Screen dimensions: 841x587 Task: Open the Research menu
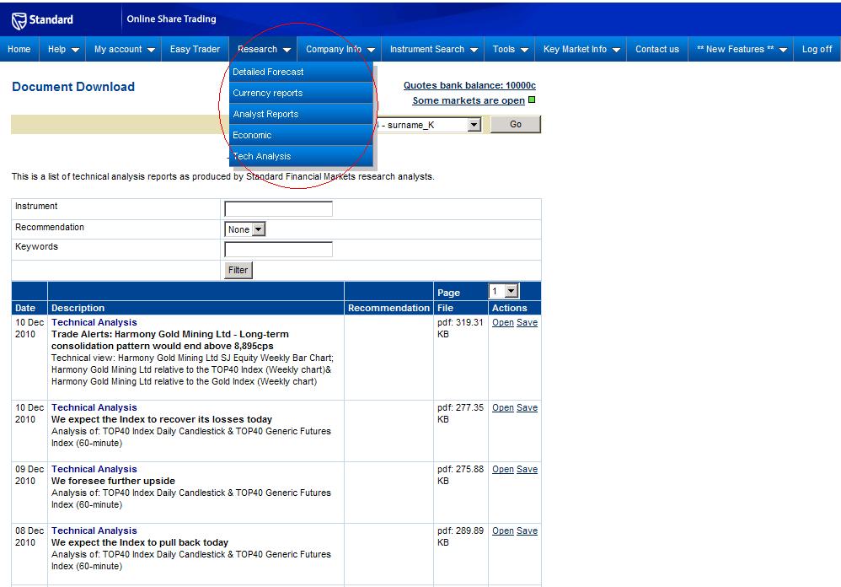coord(264,49)
